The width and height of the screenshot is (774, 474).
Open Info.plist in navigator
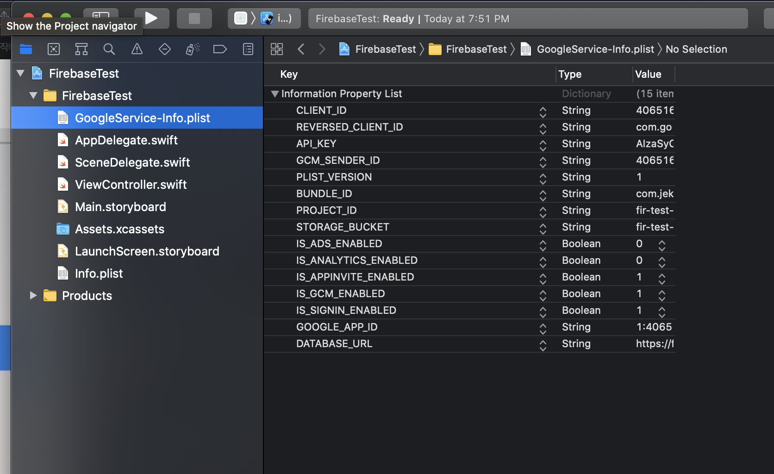137,273
